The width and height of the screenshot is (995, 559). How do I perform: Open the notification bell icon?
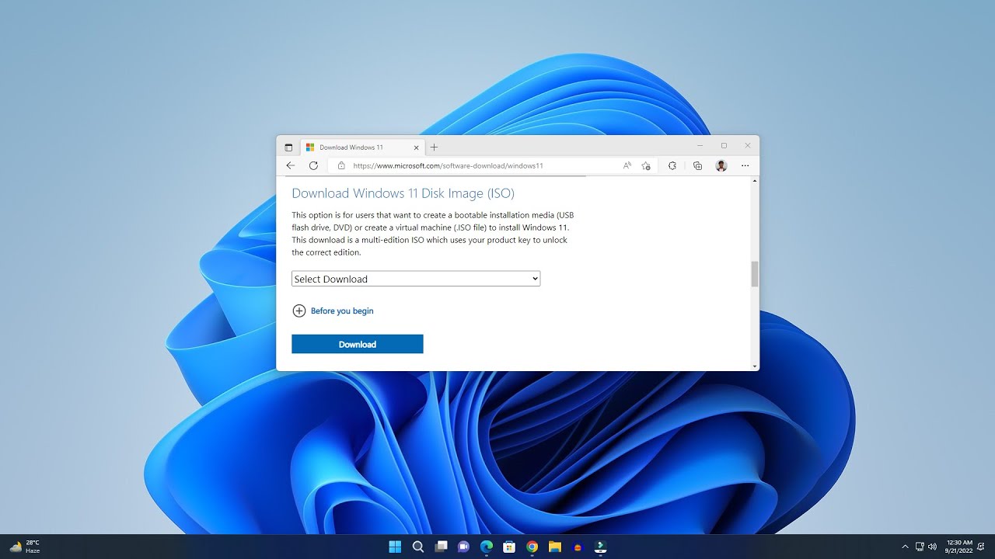(x=981, y=547)
